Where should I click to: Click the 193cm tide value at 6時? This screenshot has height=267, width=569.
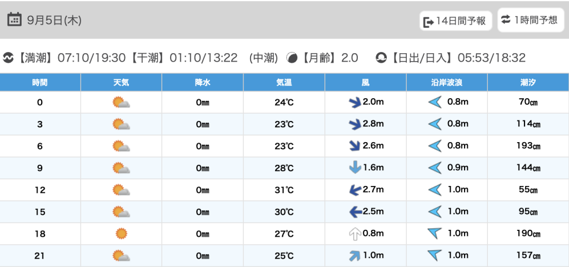coord(528,146)
